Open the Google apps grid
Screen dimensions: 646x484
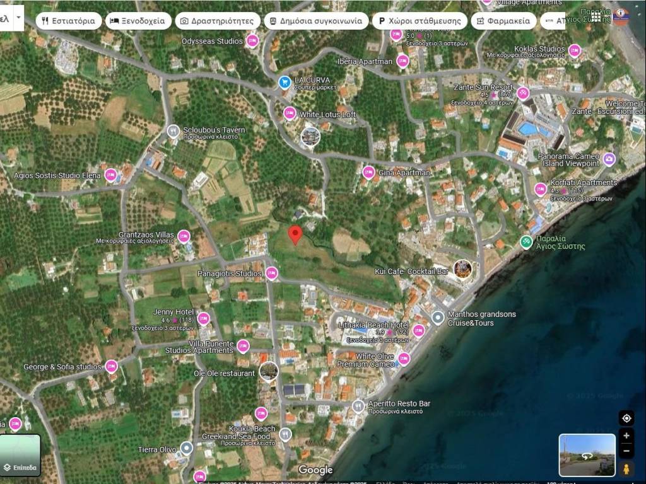tap(596, 16)
